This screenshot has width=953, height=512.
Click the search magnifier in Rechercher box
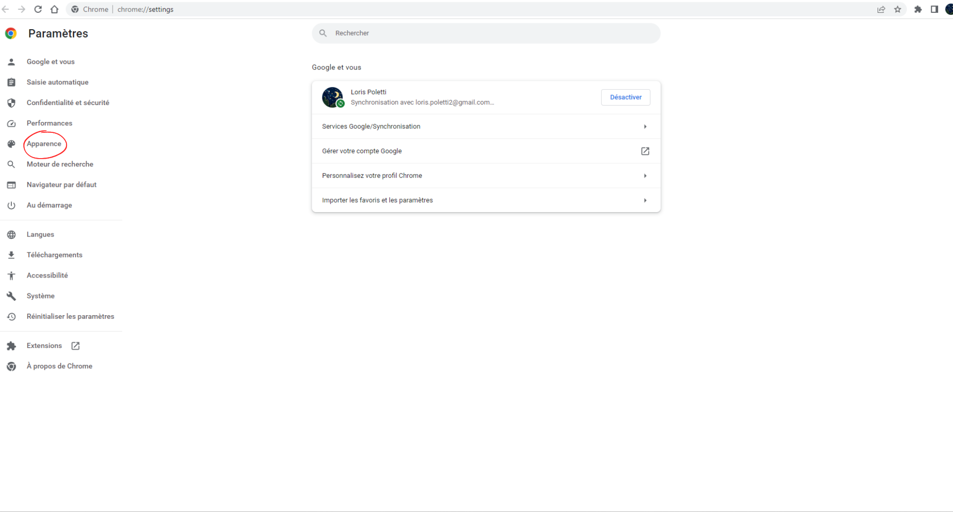(323, 33)
